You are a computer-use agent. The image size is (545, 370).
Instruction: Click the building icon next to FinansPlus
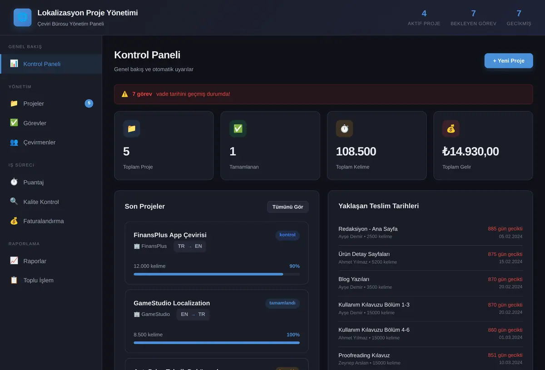pyautogui.click(x=137, y=246)
